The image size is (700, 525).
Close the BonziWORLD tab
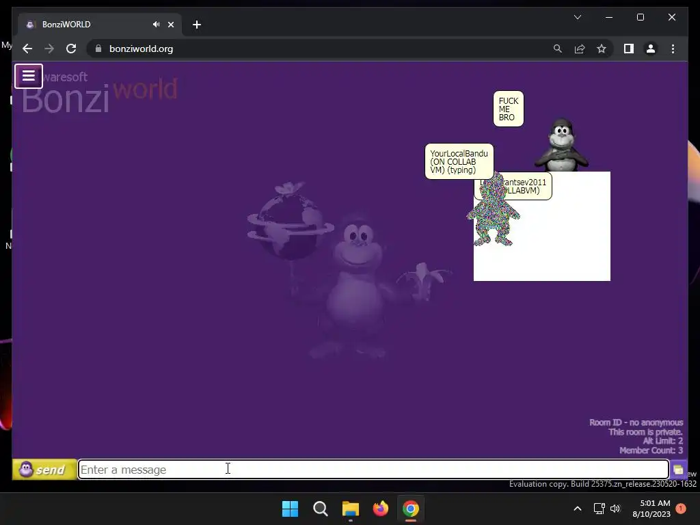point(170,25)
